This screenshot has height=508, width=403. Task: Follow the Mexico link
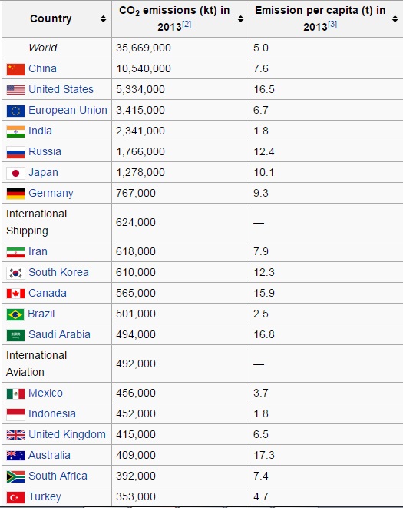[x=45, y=393]
